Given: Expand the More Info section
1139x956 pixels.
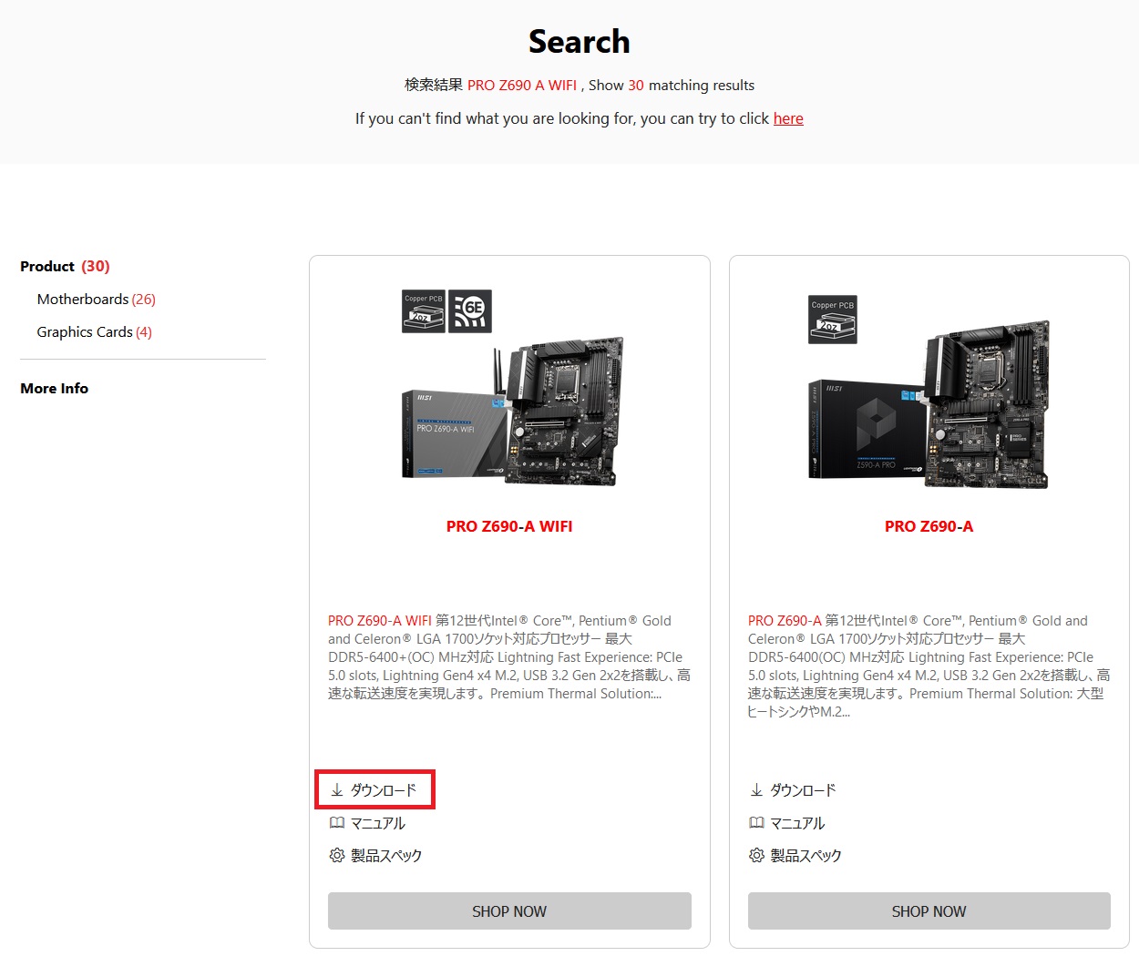Looking at the screenshot, I should (55, 389).
